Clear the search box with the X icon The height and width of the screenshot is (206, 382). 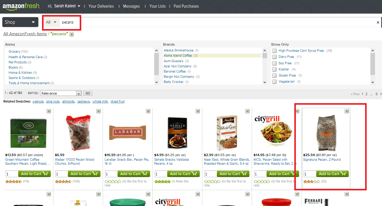point(378,22)
